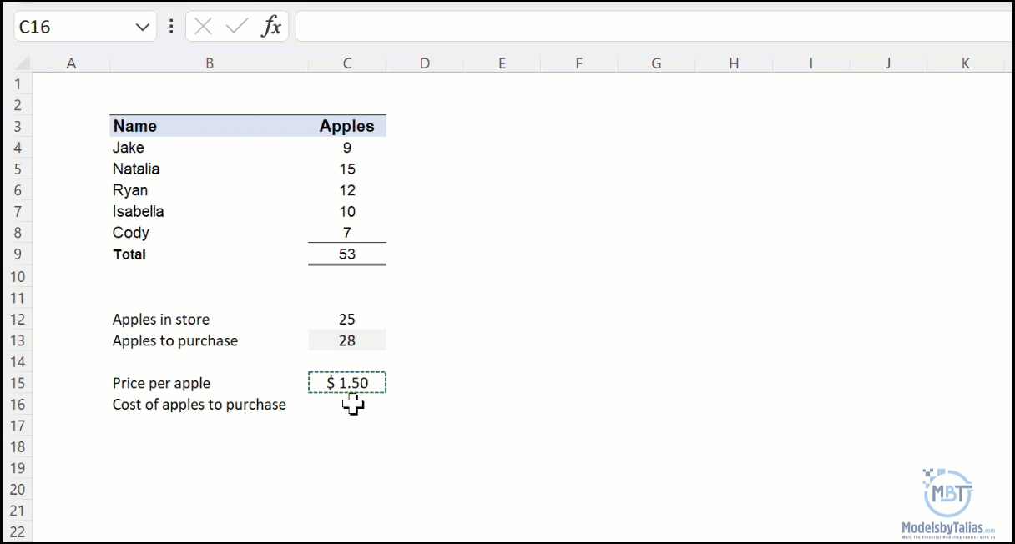Click row header 16
Viewport: 1015px width, 544px height.
click(x=18, y=404)
